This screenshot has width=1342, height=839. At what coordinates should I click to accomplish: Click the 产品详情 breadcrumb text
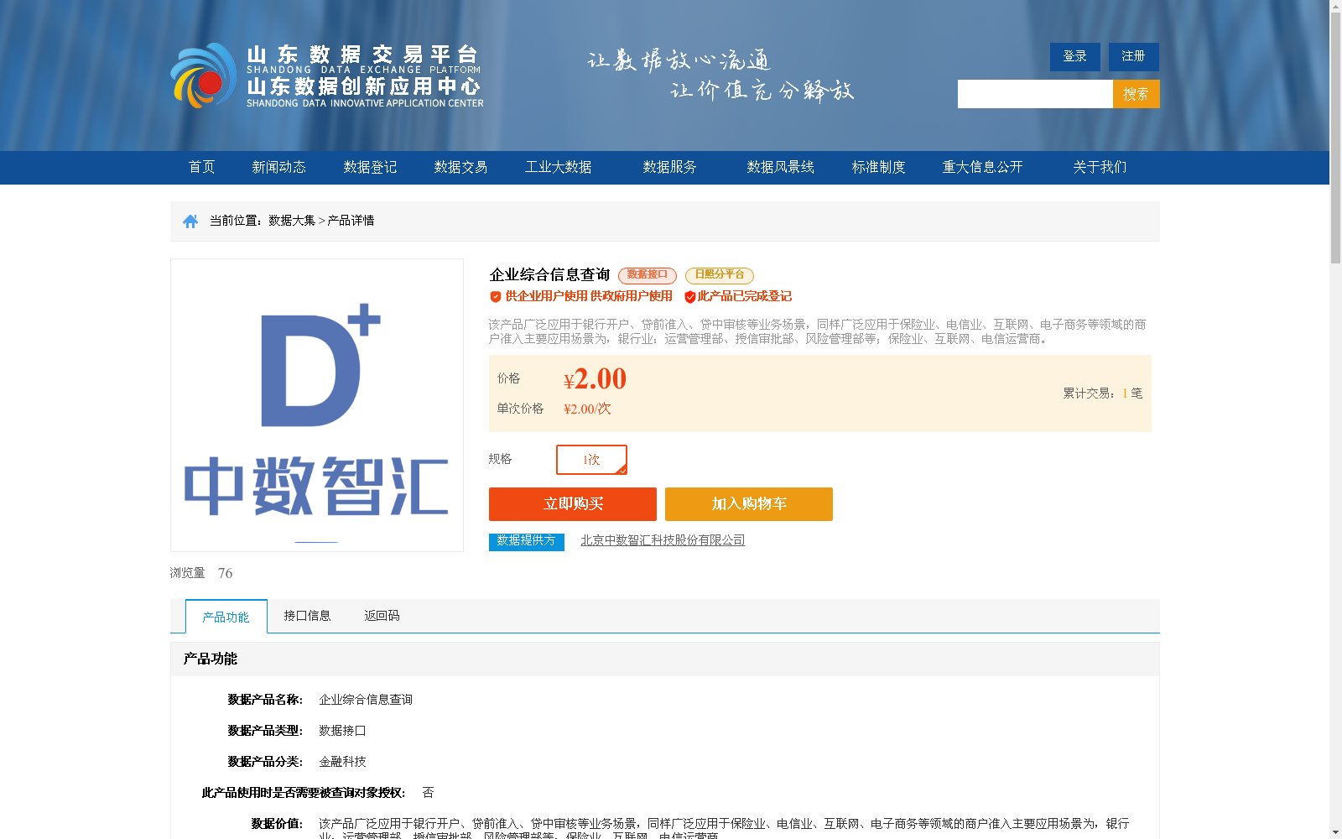point(351,221)
